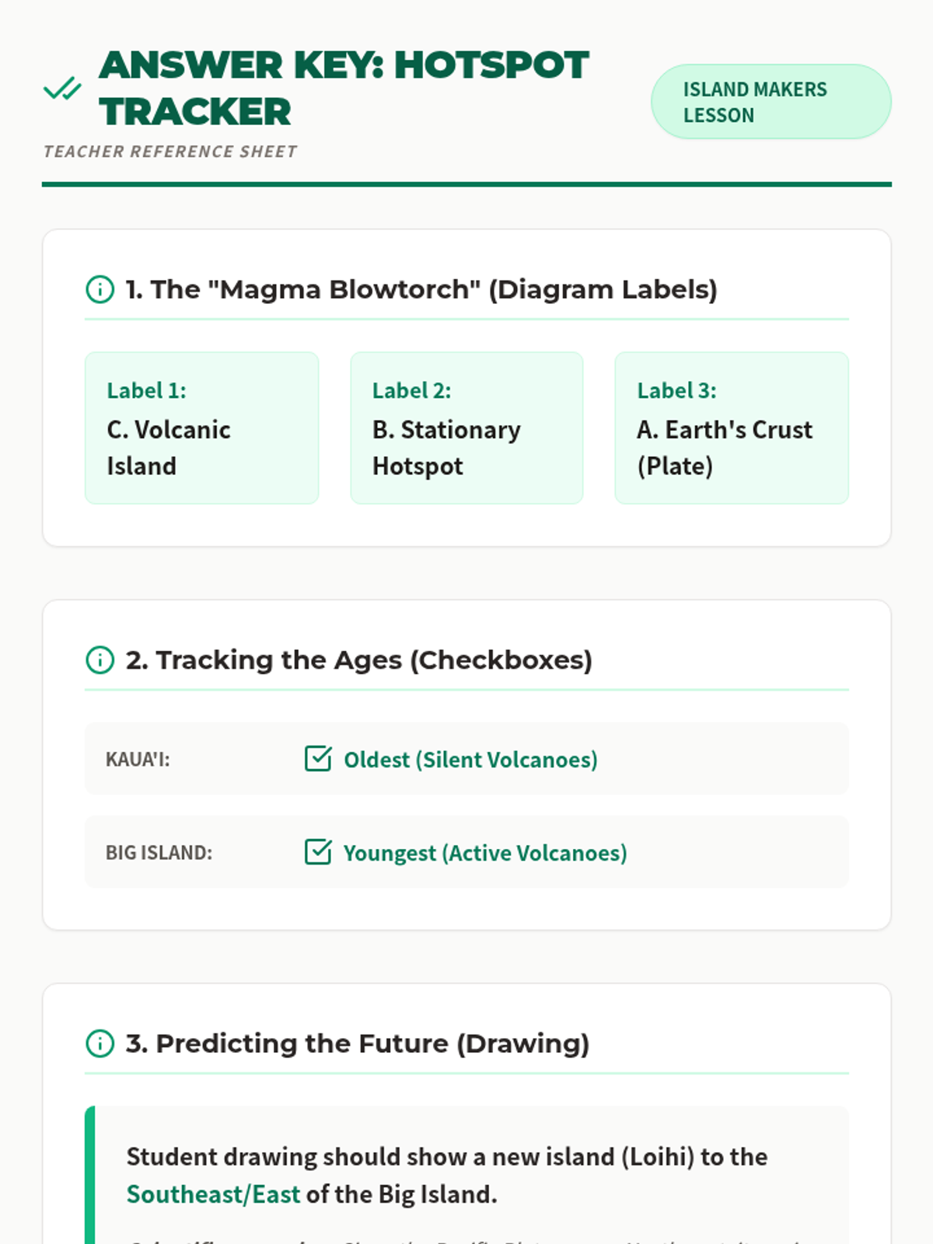Click the Island Makers Lesson badge

pos(771,102)
